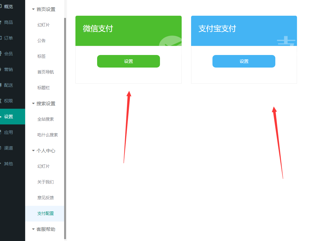Go to 配送 menu
The image size is (319, 241).
8,85
